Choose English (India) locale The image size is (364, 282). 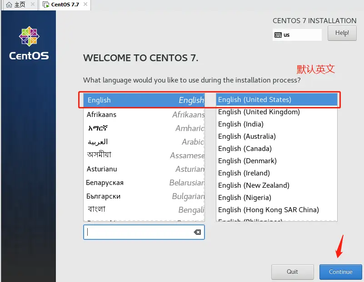[x=277, y=124]
